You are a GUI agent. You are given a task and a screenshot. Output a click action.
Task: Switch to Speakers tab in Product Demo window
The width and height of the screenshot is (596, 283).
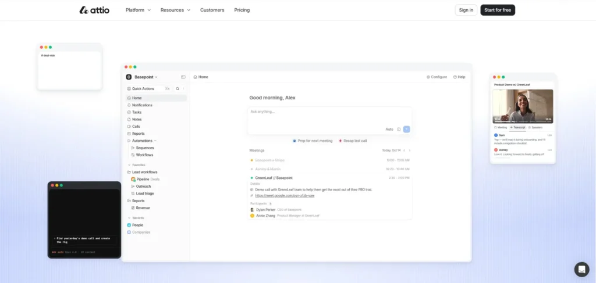[535, 127]
